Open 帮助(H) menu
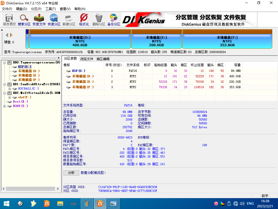Image resolution: width=278 pixels, height=209 pixels. pyautogui.click(x=80, y=9)
